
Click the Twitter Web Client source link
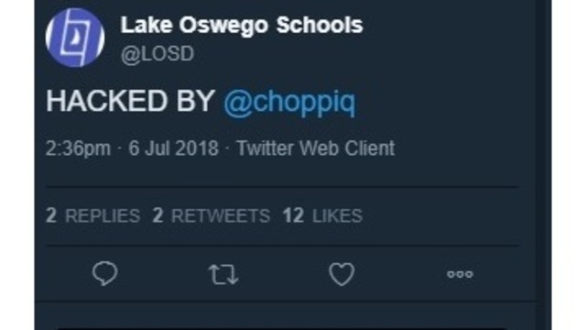(x=316, y=148)
